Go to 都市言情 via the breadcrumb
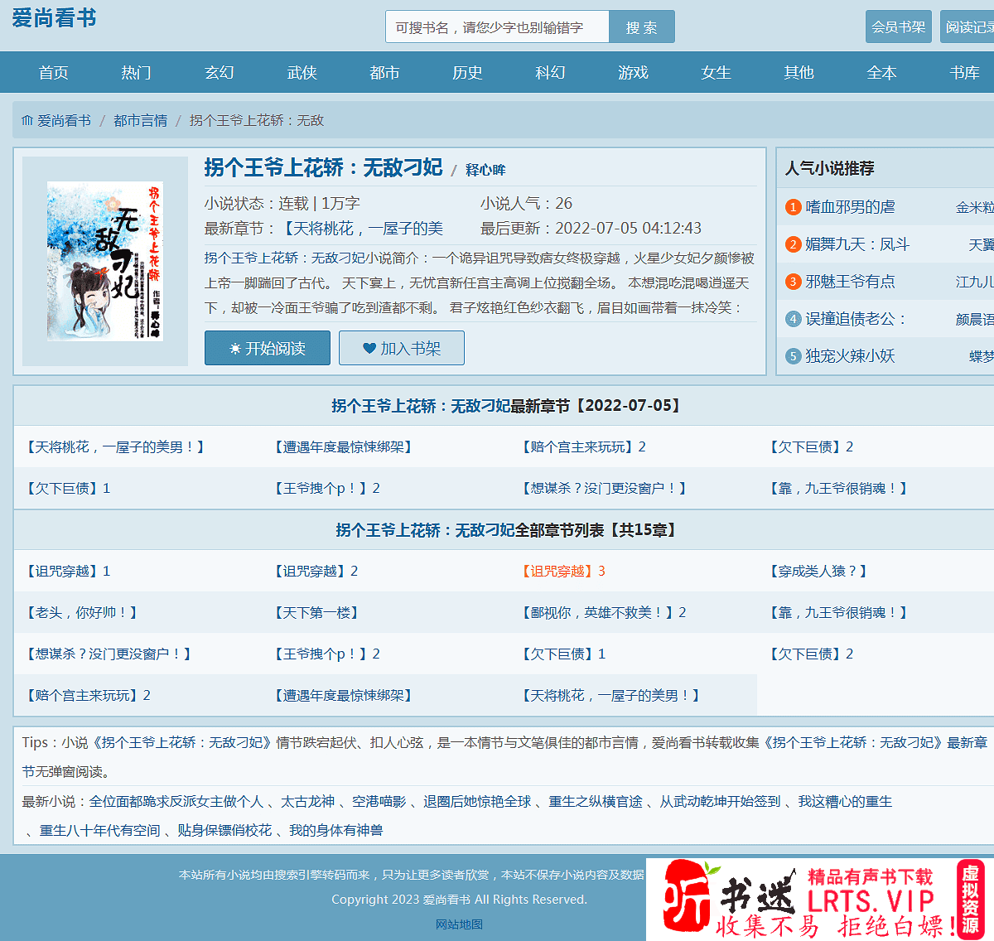Image resolution: width=994 pixels, height=941 pixels. 141,119
